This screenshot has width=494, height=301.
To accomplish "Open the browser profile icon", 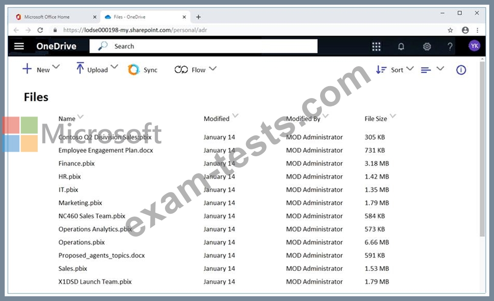I will (x=465, y=30).
